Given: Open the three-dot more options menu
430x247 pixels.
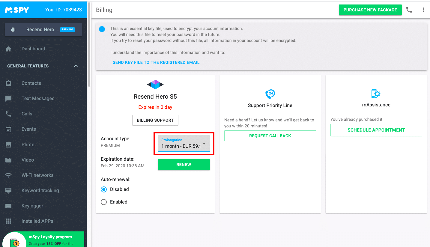Looking at the screenshot, I should (423, 10).
